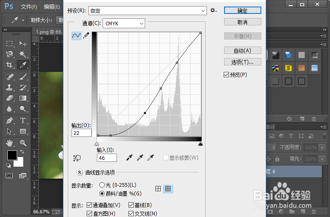Open the 填充 fill dropdown arrow
330x217 pixels.
[322, 159]
